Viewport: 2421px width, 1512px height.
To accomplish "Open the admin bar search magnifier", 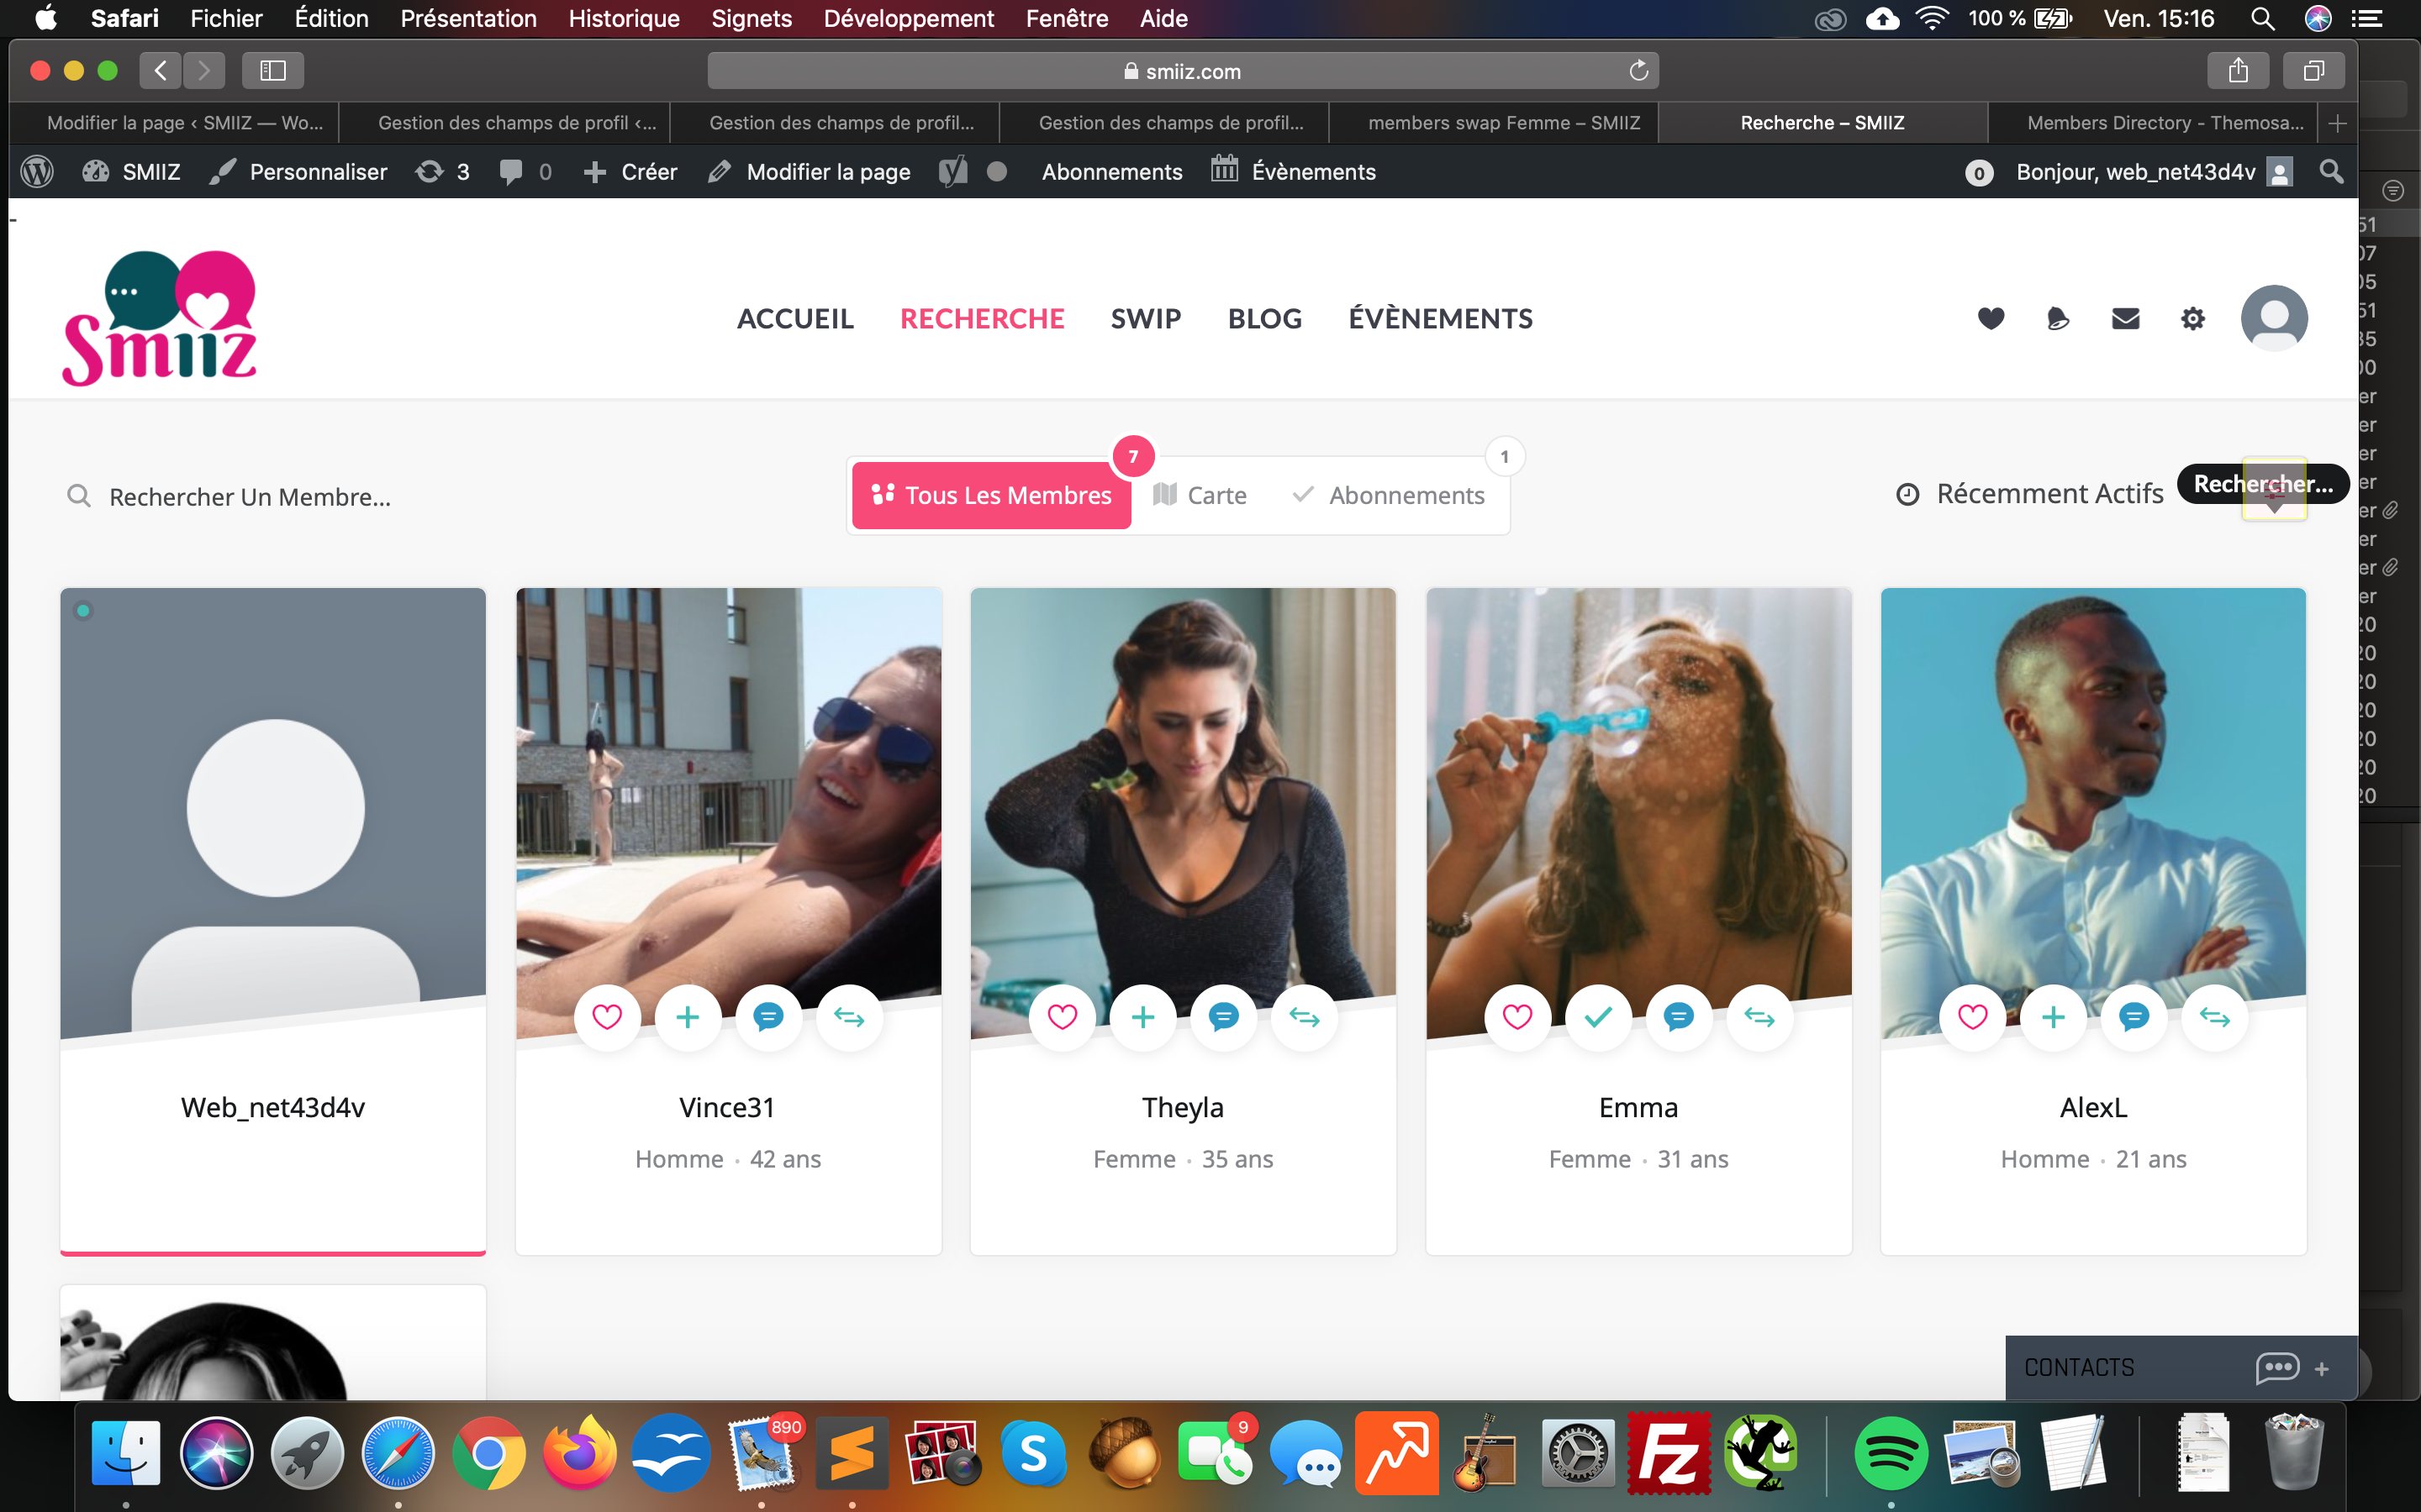I will (x=2332, y=172).
